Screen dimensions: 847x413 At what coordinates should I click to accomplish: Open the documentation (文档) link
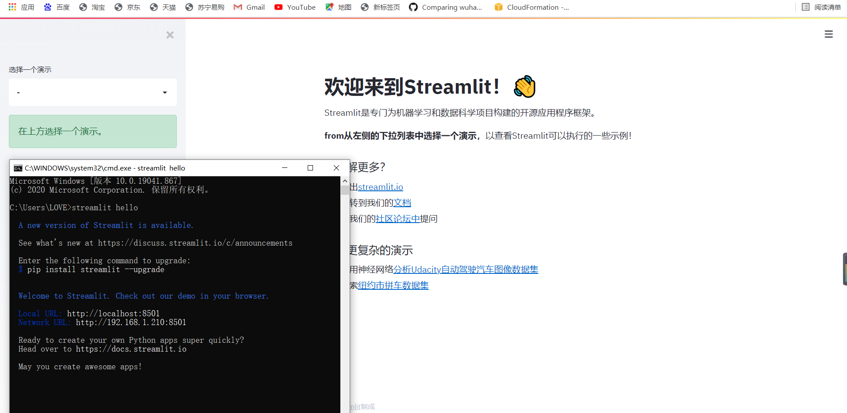click(x=402, y=203)
